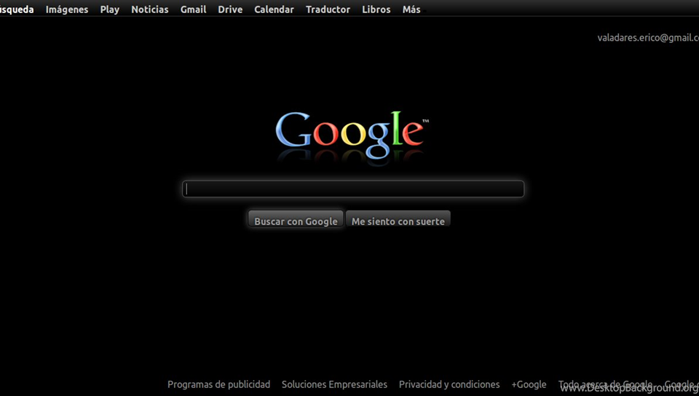Viewport: 699px width, 396px height.
Task: Open the valadares.erico account email link
Action: (648, 38)
